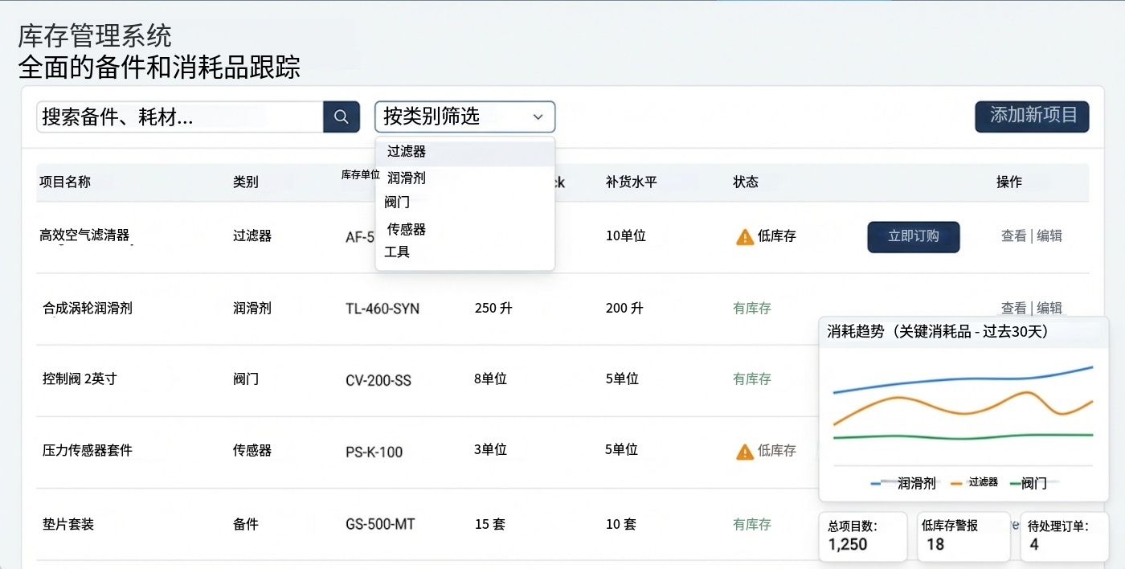This screenshot has width=1125, height=569.
Task: Focus the 搜索备件、耗材 search field
Action: (x=180, y=117)
